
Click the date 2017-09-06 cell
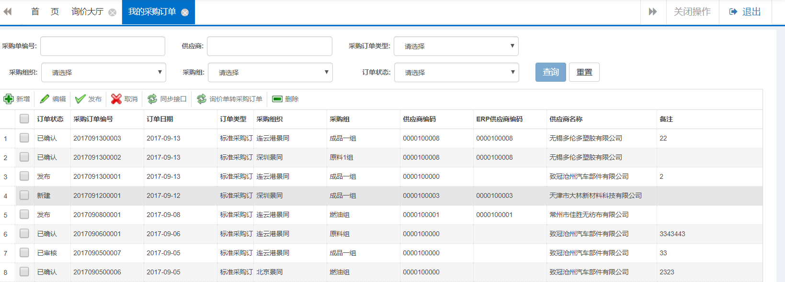pyautogui.click(x=164, y=234)
